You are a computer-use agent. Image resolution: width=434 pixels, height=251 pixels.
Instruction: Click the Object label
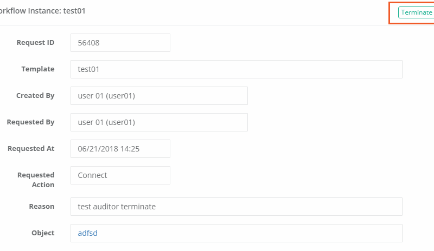(43, 233)
